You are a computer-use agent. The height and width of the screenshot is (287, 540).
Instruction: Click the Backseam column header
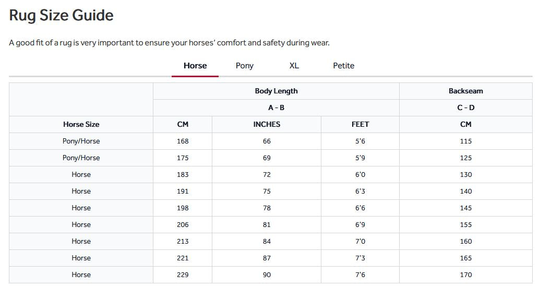point(465,91)
